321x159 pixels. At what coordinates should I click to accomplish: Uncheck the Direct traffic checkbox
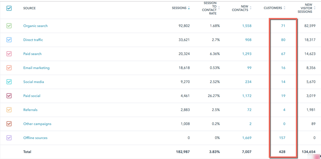point(9,40)
